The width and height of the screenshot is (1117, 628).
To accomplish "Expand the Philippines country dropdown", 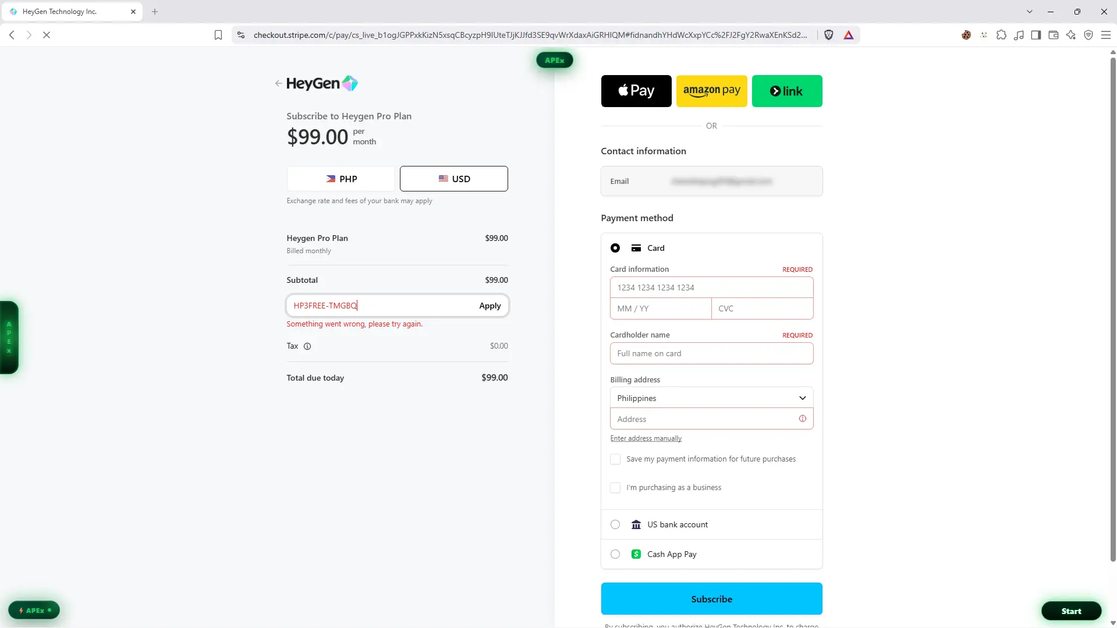I will [x=711, y=398].
